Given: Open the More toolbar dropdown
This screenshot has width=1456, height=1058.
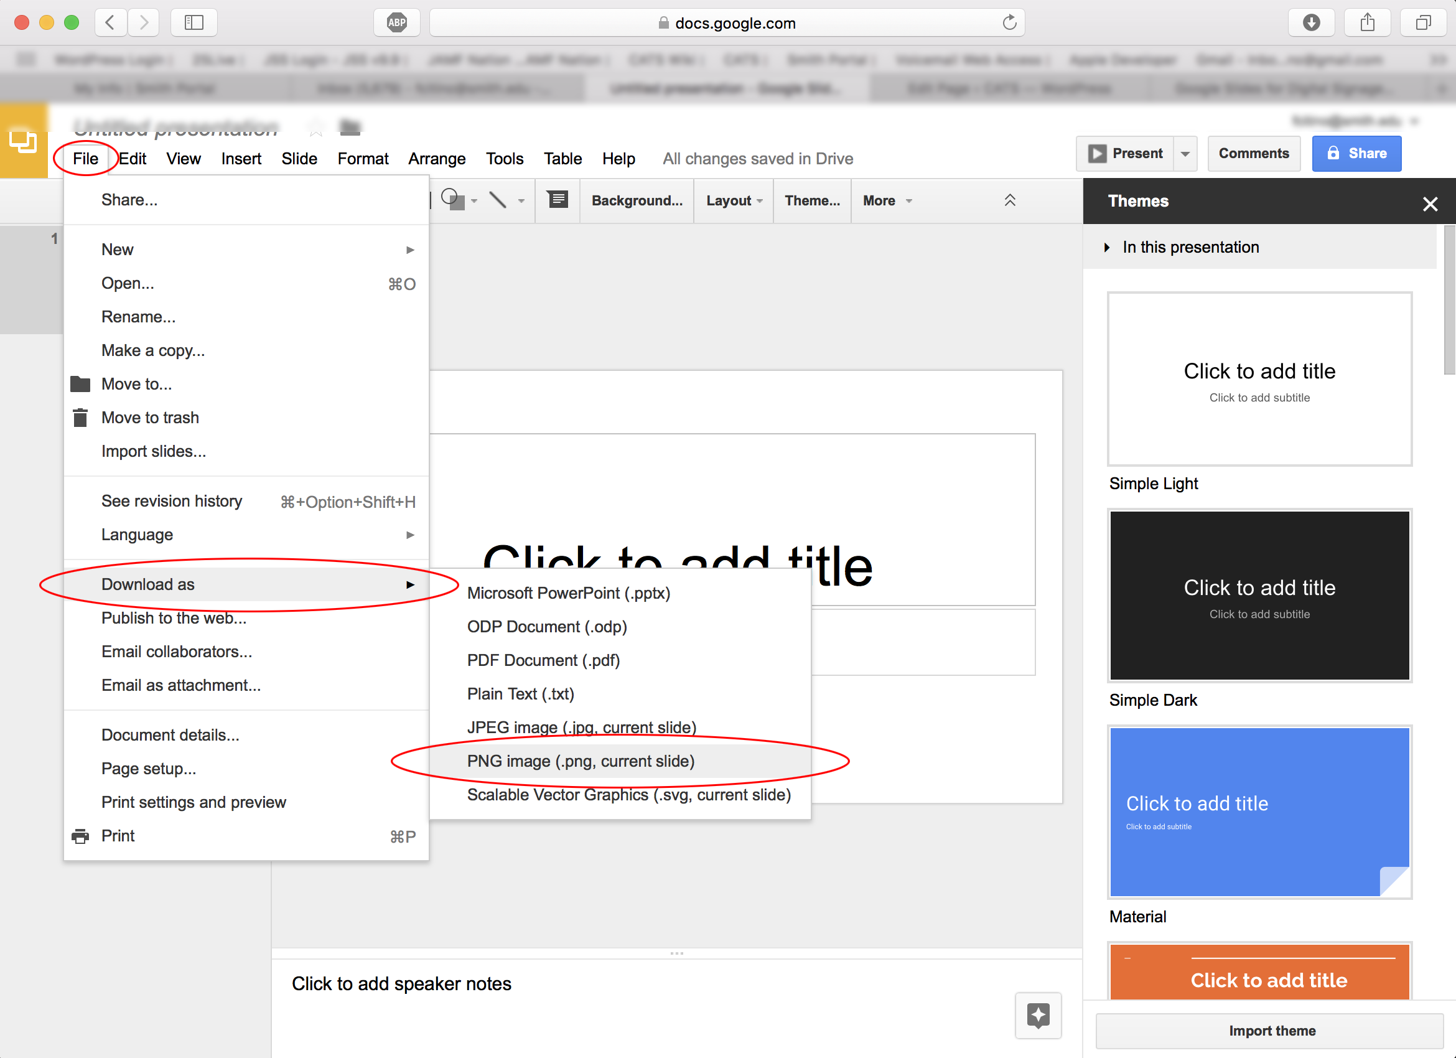Looking at the screenshot, I should pyautogui.click(x=887, y=201).
